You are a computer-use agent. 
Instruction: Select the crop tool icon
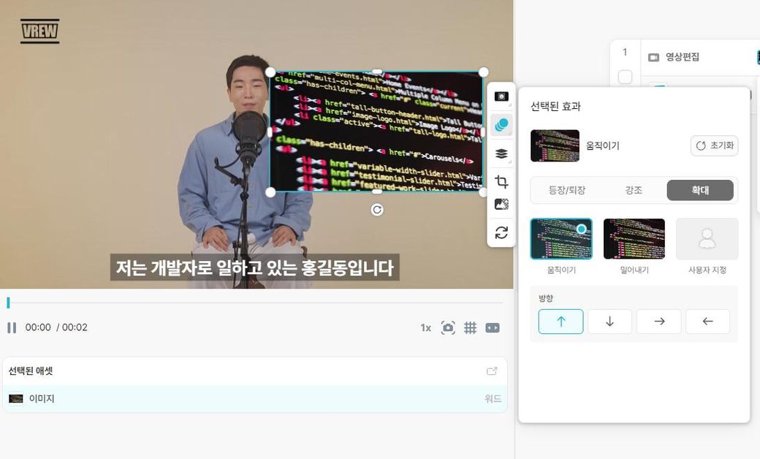[x=501, y=182]
